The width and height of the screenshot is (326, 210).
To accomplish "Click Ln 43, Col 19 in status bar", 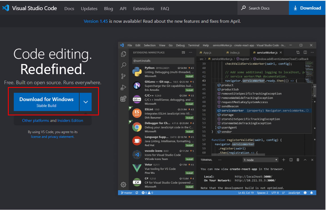I will (x=246, y=193).
